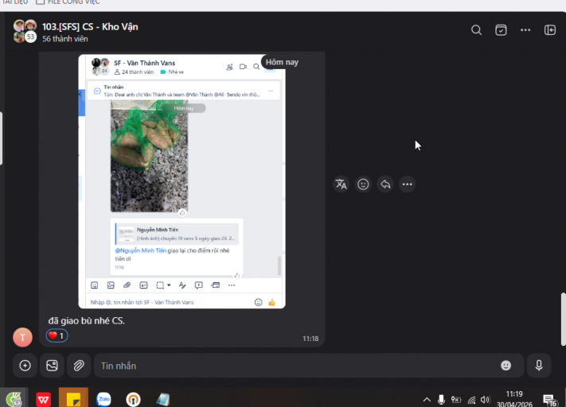
Task: Open the task/calendar check icon in header
Action: tap(501, 30)
